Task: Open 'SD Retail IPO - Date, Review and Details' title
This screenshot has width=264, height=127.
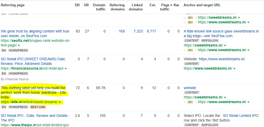Action: point(35,118)
